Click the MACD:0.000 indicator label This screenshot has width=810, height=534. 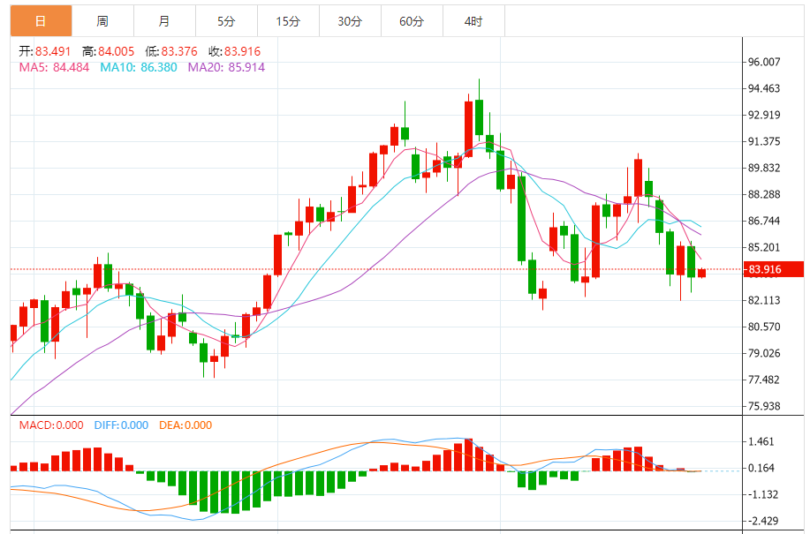pyautogui.click(x=51, y=425)
